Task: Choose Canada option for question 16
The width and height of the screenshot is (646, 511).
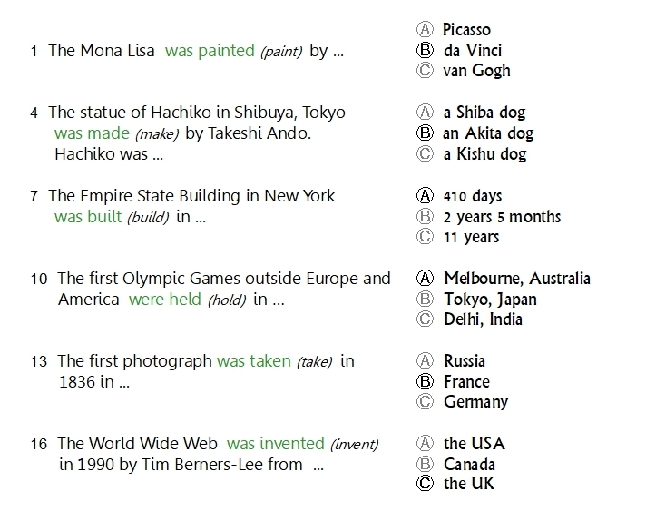Action: [x=424, y=465]
